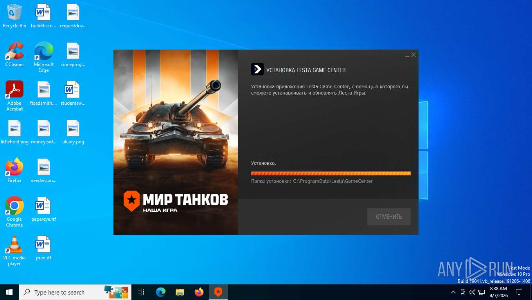Open Microsoft Edge from the taskbar
532x300 pixels.
(160, 292)
